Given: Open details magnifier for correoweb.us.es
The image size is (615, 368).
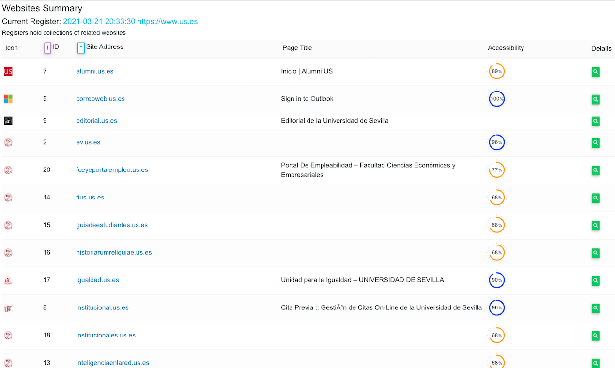Looking at the screenshot, I should click(595, 99).
